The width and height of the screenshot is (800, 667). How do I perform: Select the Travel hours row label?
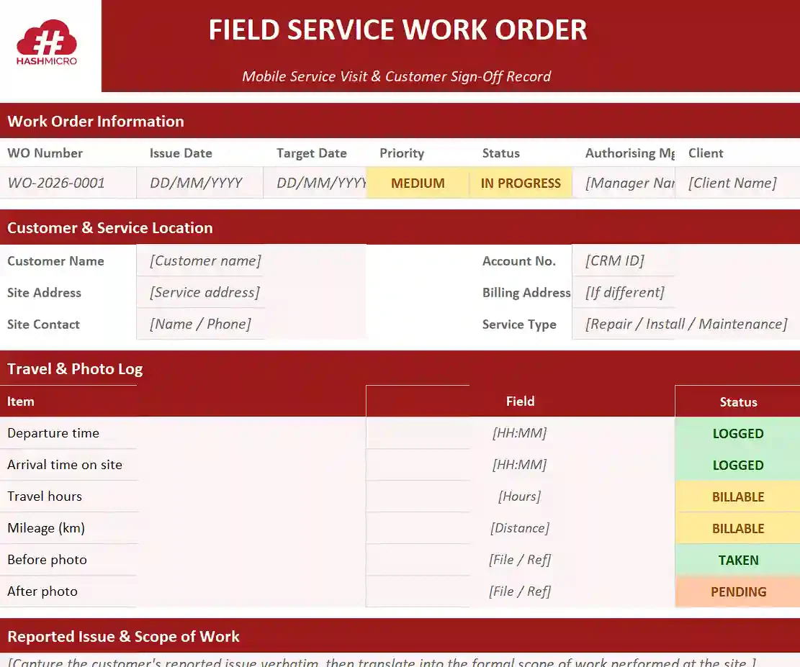point(45,496)
